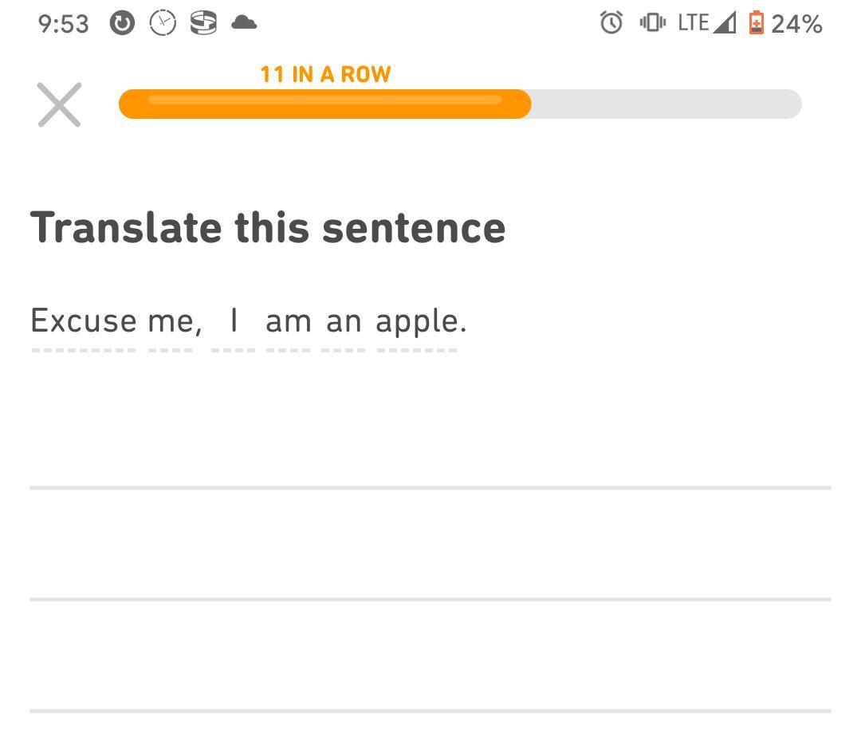Screen dimensions: 861x739
Task: Close the lesson with the X icon
Action: pos(59,104)
